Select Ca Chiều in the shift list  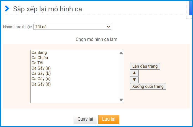click(x=40, y=58)
